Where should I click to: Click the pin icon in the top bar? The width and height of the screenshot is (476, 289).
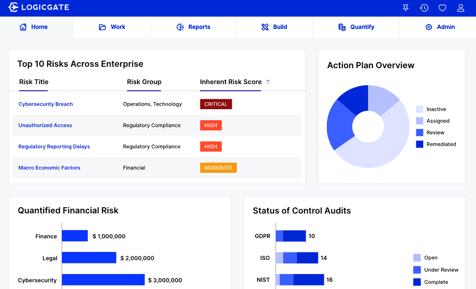click(405, 8)
